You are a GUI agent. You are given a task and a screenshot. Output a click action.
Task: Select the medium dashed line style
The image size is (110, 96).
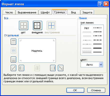tap(98, 40)
